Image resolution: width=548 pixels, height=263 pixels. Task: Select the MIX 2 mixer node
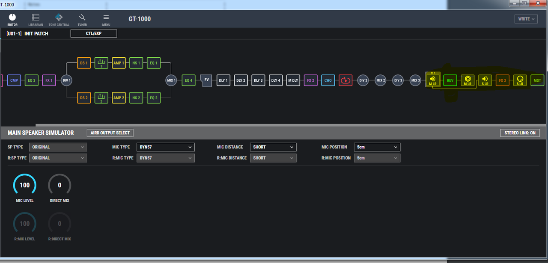(381, 80)
